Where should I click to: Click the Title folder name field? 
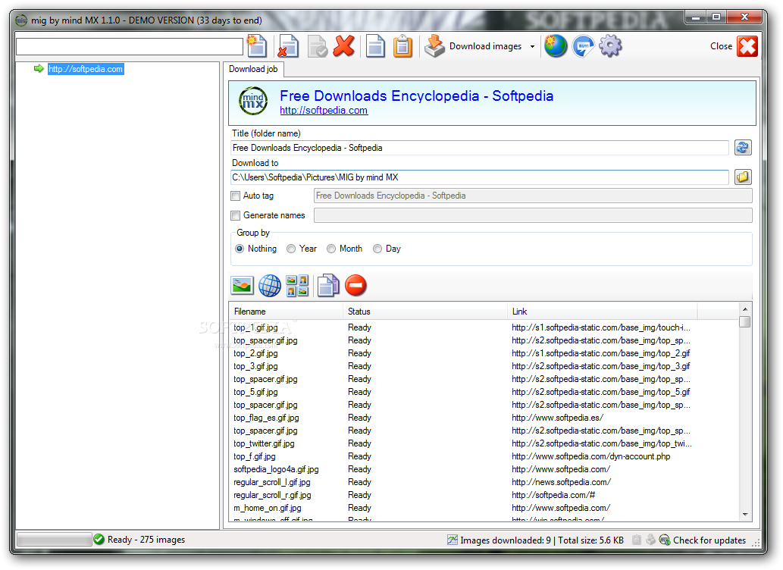[x=479, y=148]
